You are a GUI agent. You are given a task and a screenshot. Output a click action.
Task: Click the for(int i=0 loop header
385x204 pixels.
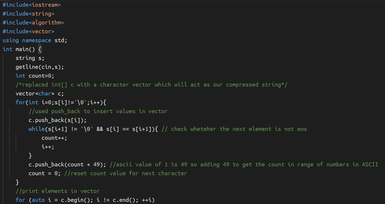tap(62, 102)
